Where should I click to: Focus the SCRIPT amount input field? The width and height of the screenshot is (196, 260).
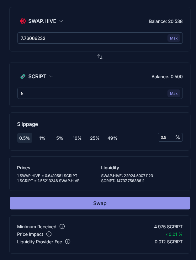coord(91,94)
